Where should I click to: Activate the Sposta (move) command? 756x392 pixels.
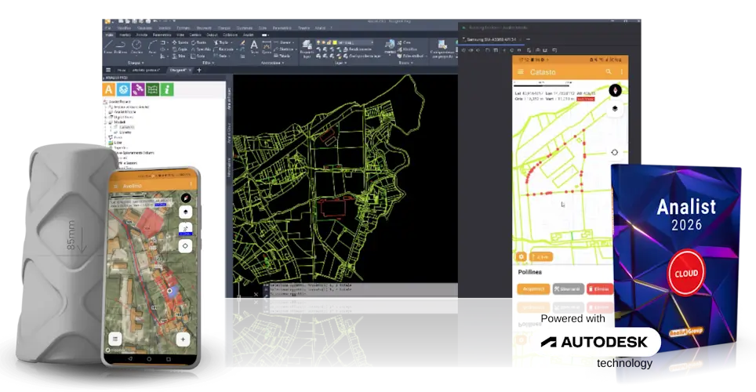click(x=180, y=42)
